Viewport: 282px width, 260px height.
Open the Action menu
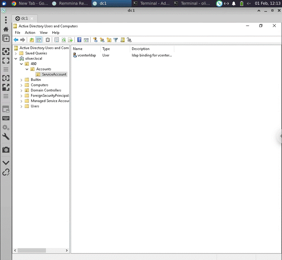(30, 33)
